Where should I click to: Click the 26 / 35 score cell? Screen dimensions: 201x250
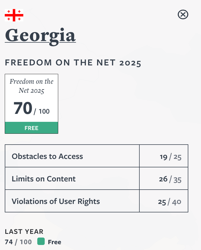click(170, 179)
